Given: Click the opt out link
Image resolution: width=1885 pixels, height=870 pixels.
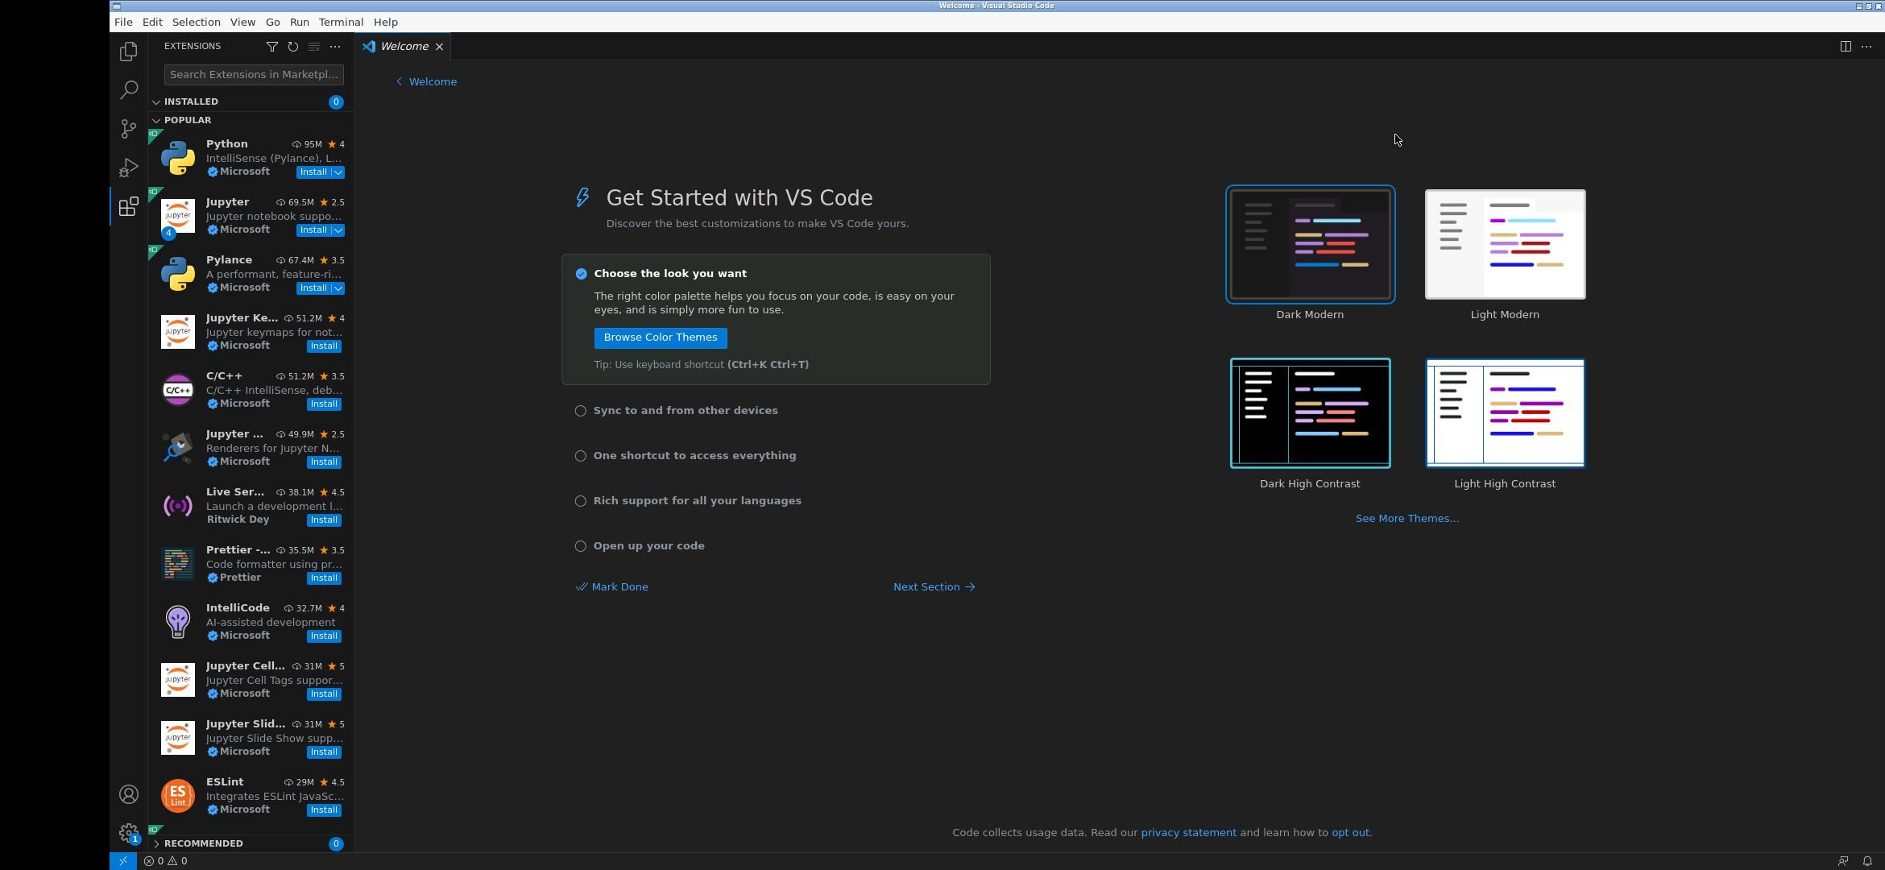Looking at the screenshot, I should tap(1350, 833).
